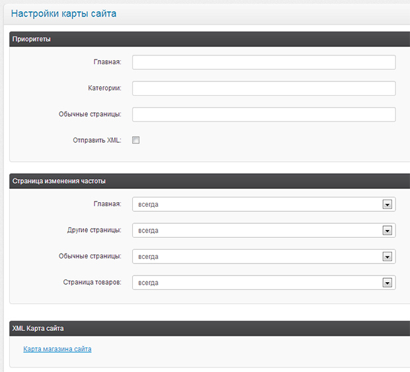The image size is (410, 372).
Task: Click the XML Карта сайта header bar
Action: [x=210, y=328]
